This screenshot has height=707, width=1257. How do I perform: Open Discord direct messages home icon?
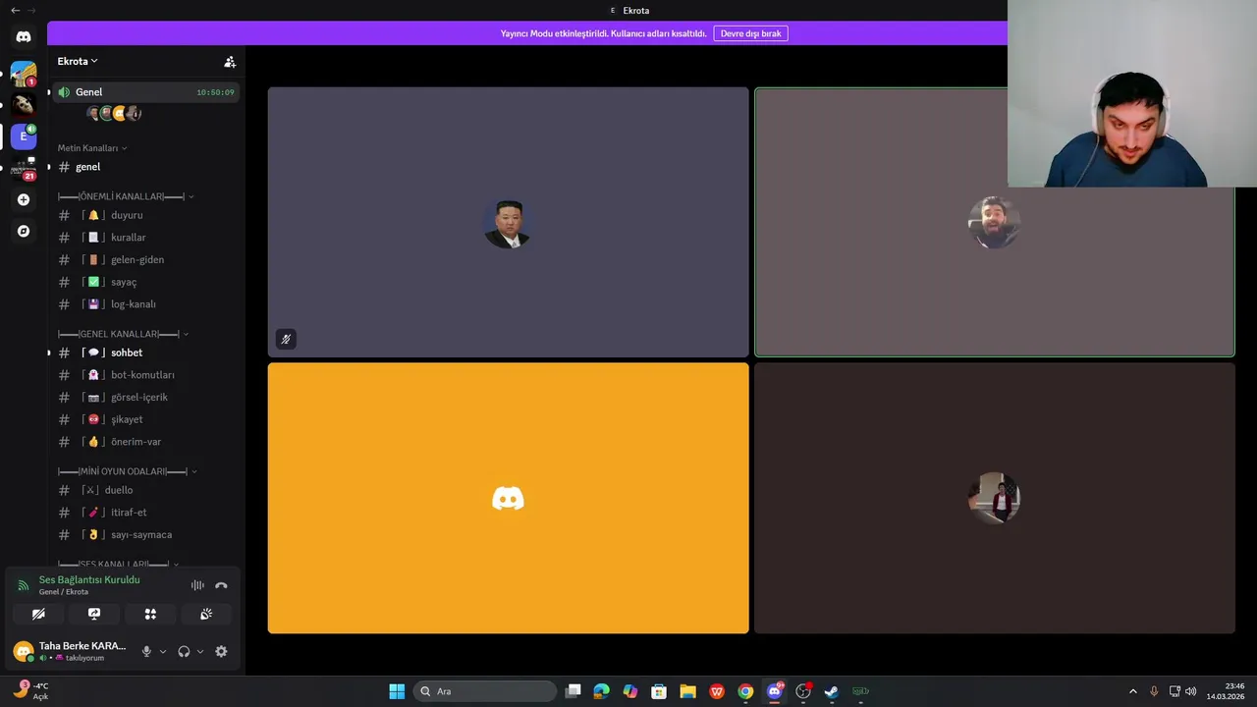[24, 36]
